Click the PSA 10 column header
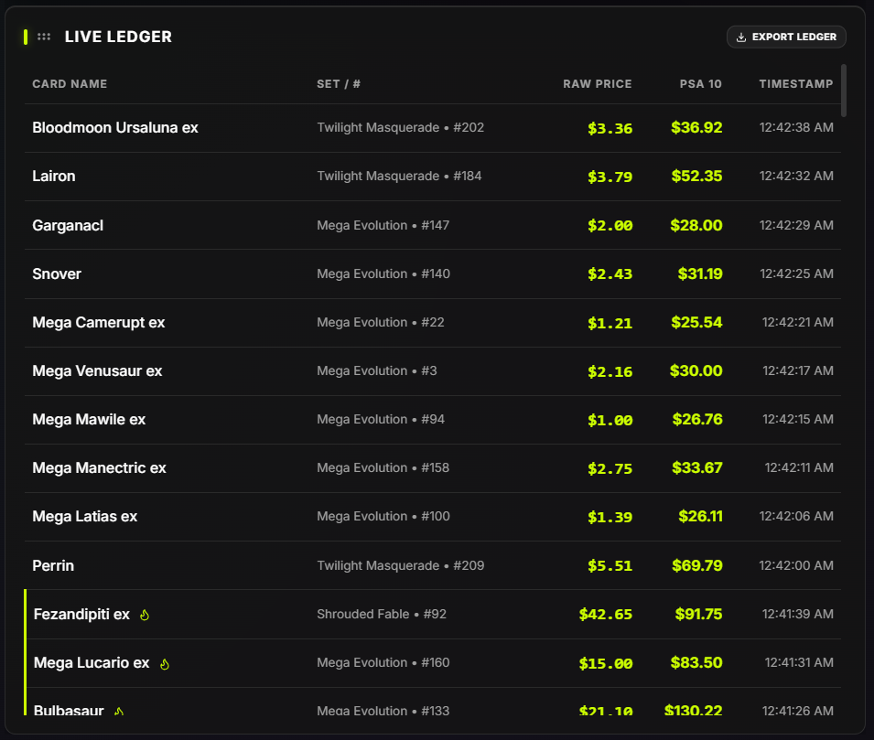This screenshot has height=740, width=874. pyautogui.click(x=700, y=84)
